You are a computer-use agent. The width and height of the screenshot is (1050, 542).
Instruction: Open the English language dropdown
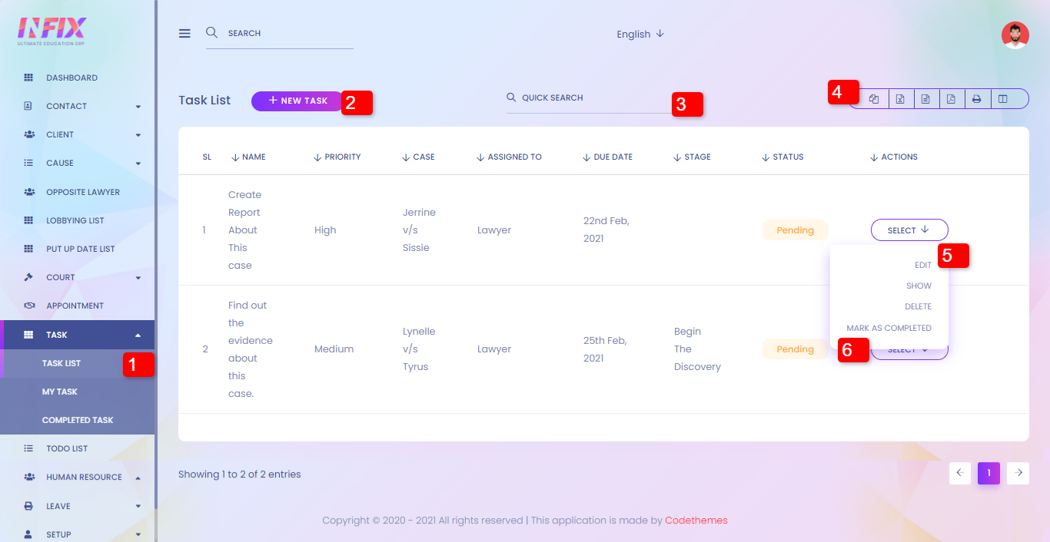point(640,35)
